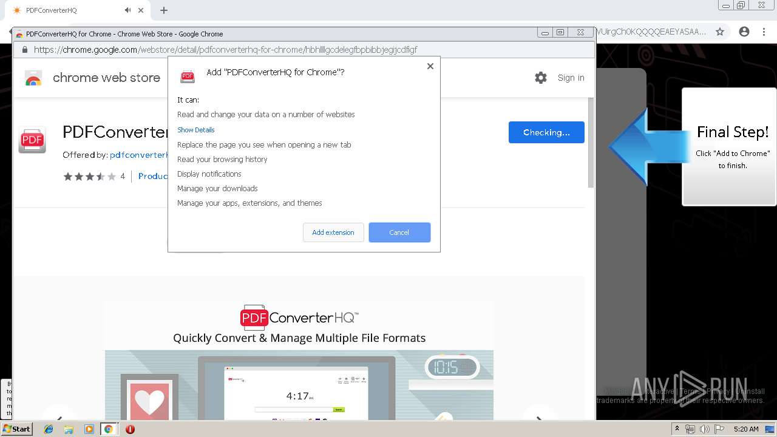Click the PDFConverterHQ extension icon
777x437 pixels.
click(x=32, y=140)
